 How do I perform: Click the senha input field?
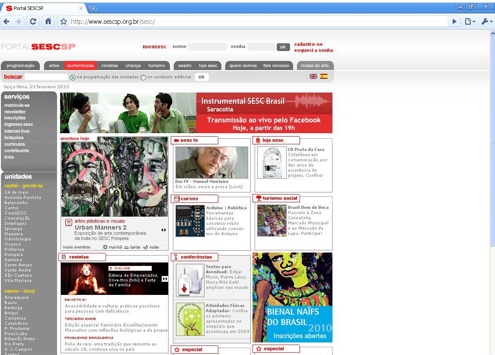coord(261,47)
